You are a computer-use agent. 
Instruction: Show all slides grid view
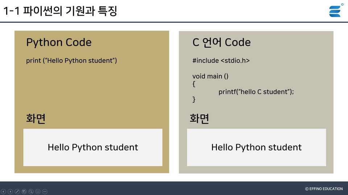click(24, 191)
